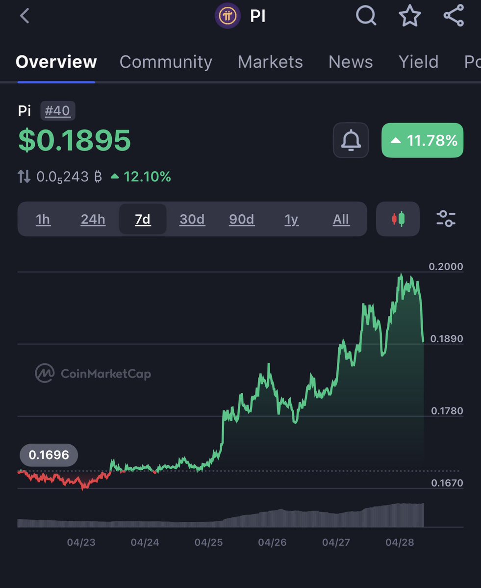Add Pi to watchlist with star icon
Image resolution: width=481 pixels, height=588 pixels.
(410, 16)
